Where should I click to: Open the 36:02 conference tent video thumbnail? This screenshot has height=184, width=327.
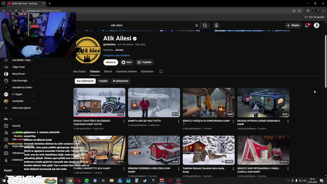[x=209, y=102]
